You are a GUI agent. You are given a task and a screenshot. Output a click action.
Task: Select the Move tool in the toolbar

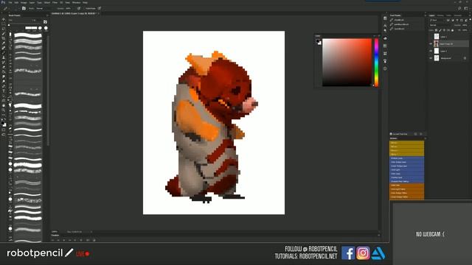tap(3, 19)
